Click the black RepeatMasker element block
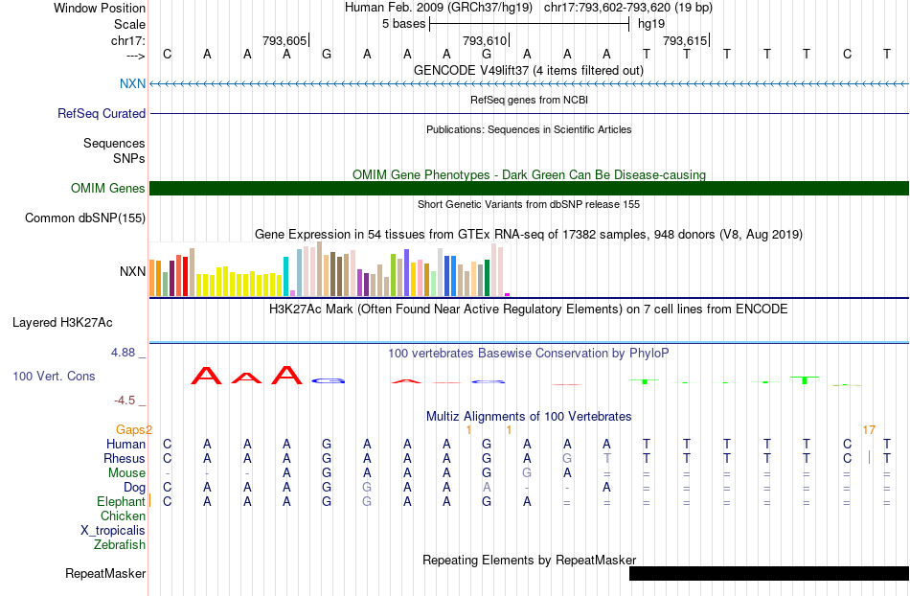This screenshot has width=910, height=596. [769, 573]
